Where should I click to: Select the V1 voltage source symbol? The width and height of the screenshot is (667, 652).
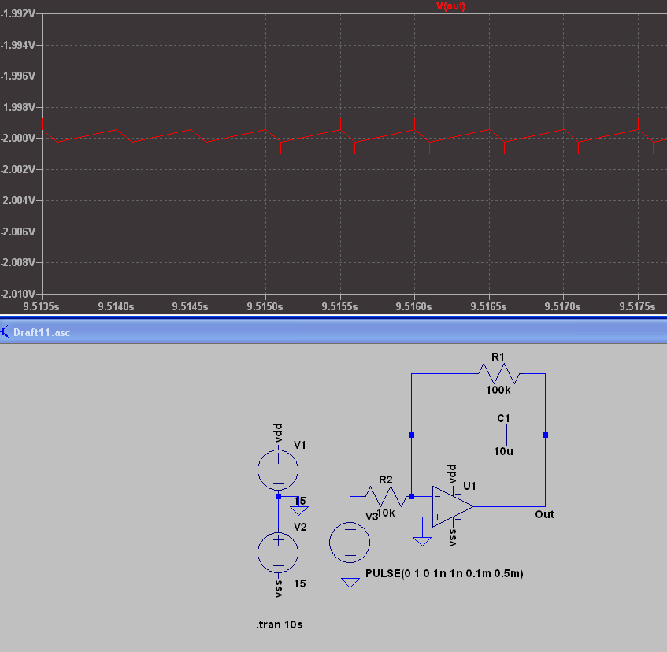pyautogui.click(x=278, y=470)
